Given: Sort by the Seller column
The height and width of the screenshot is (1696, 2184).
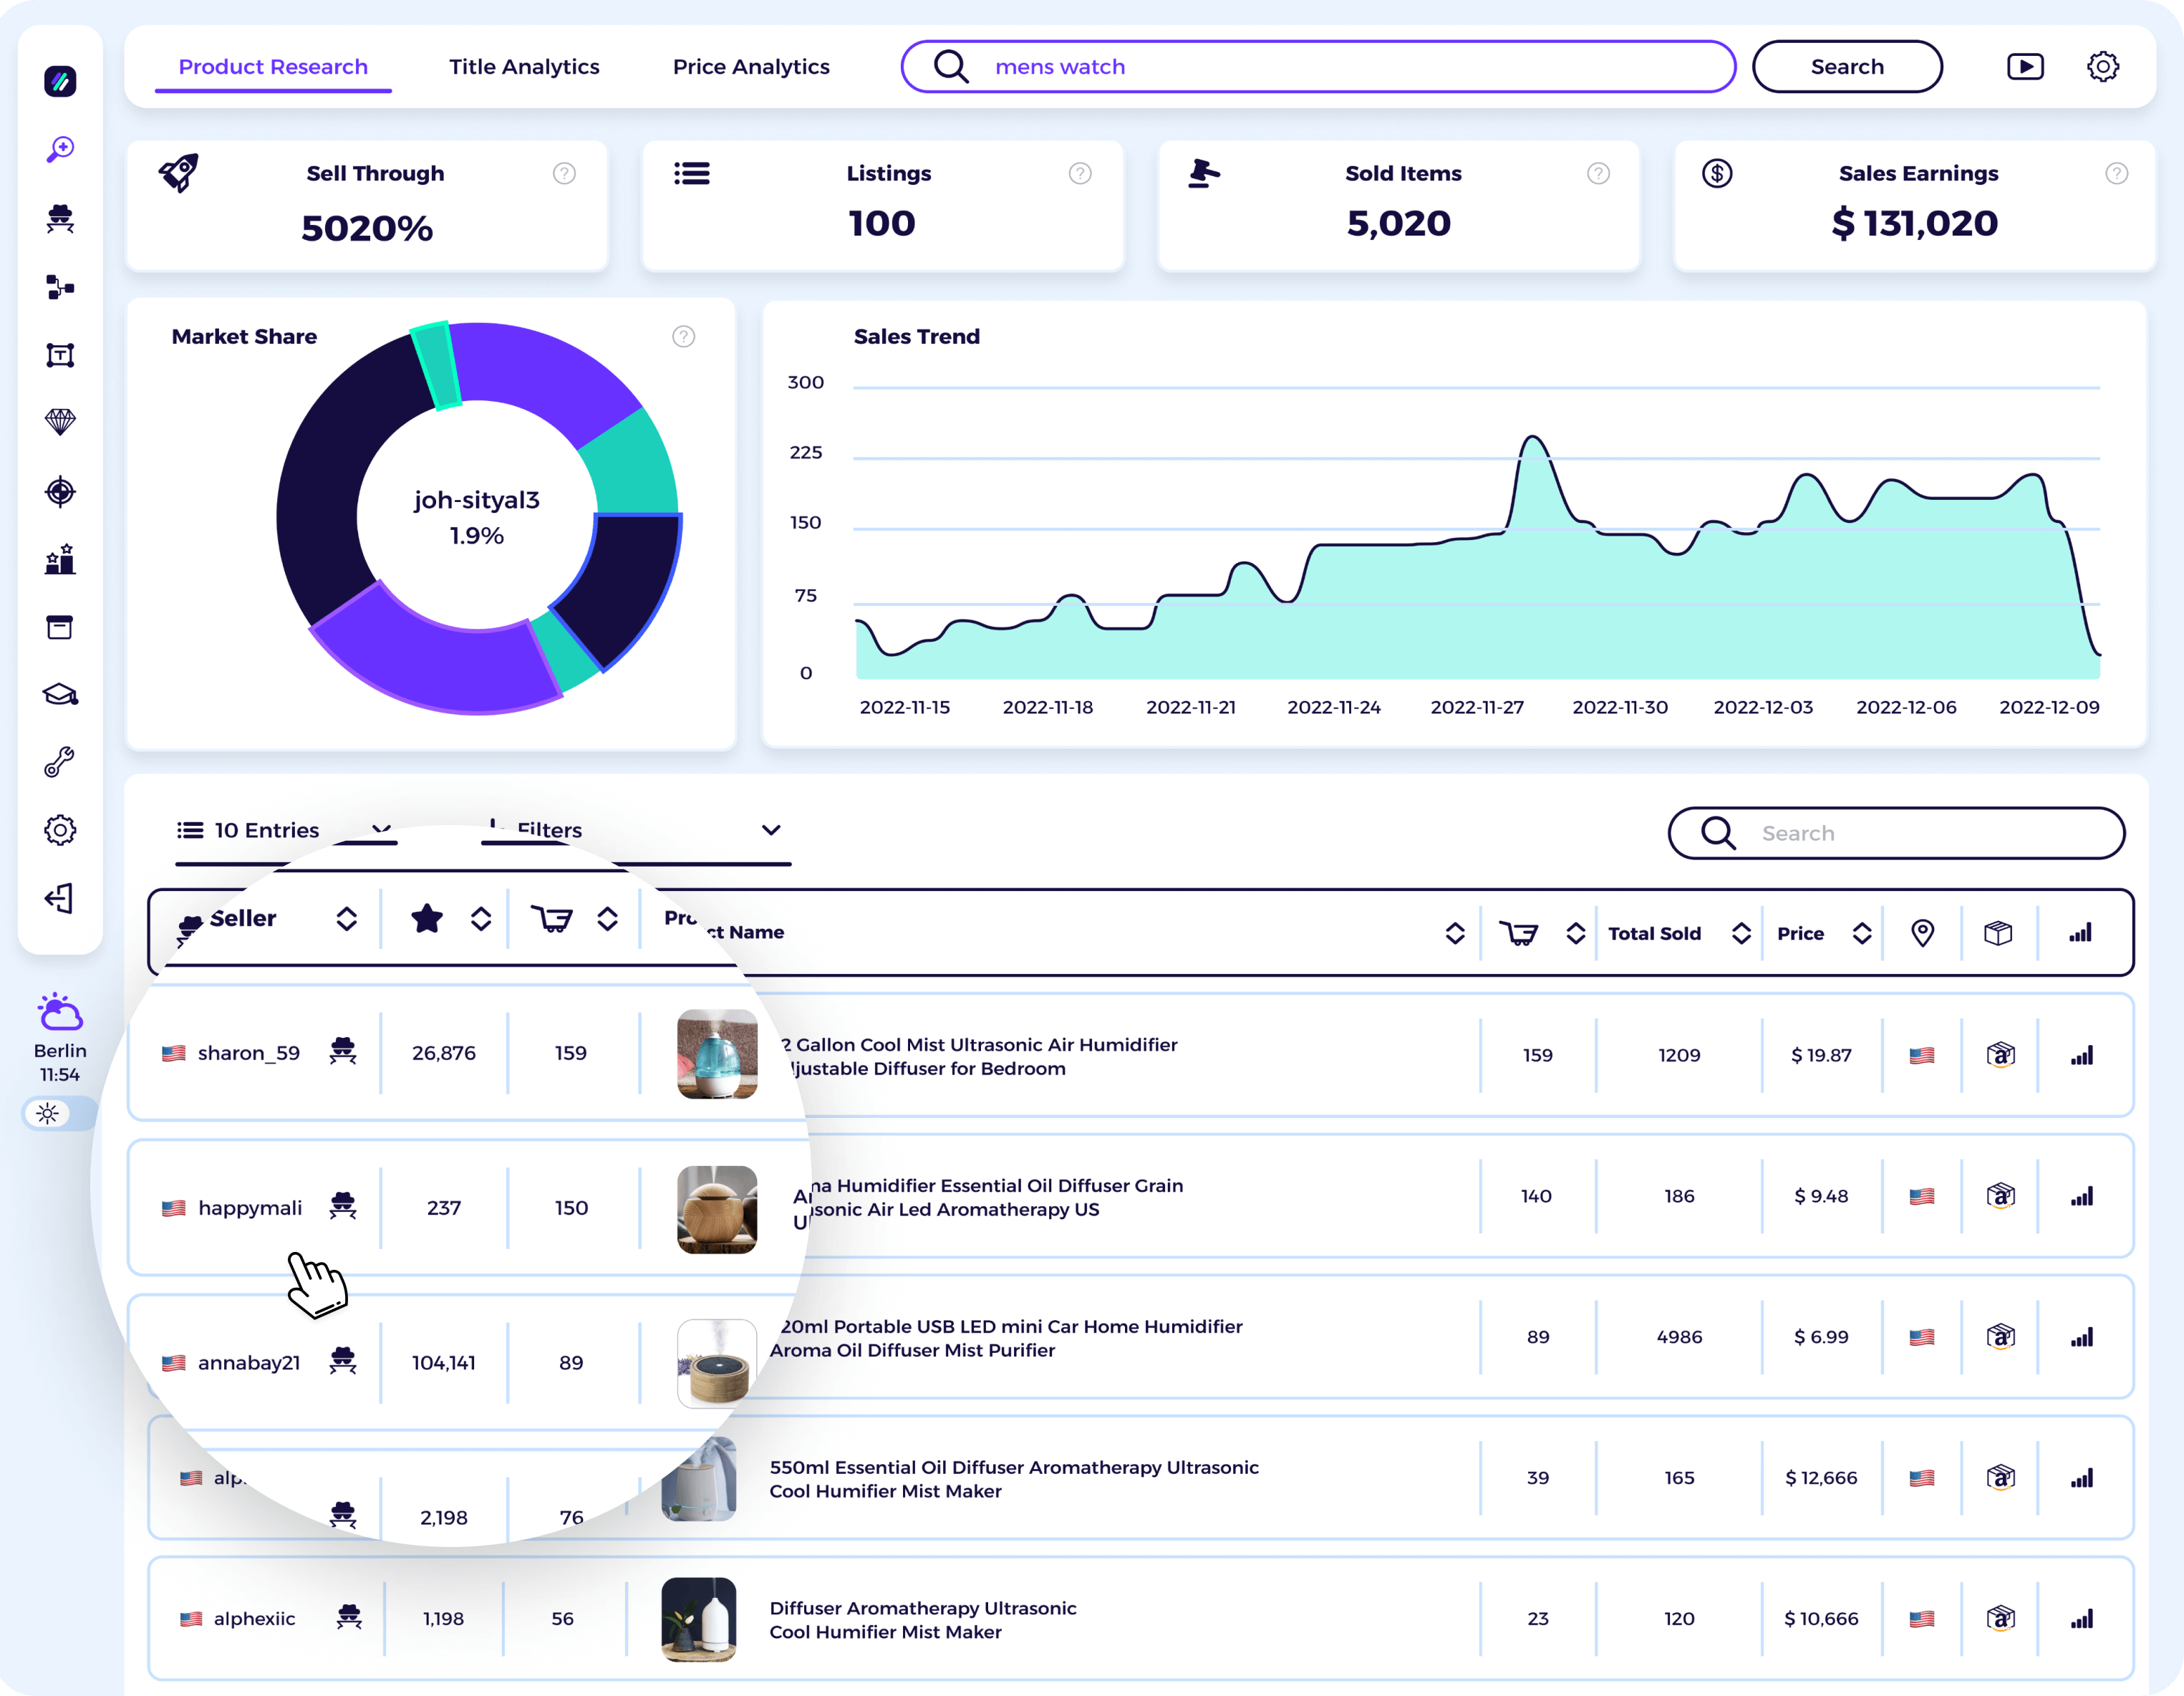Looking at the screenshot, I should point(346,919).
